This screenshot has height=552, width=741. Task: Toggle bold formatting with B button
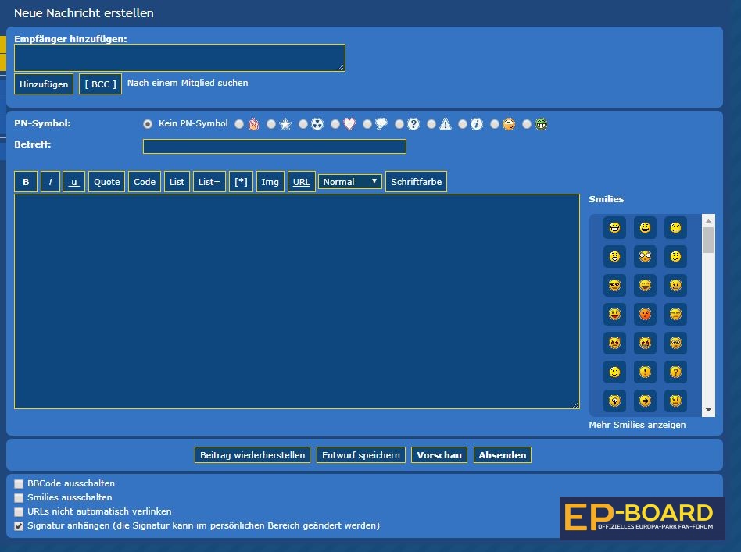click(x=26, y=182)
